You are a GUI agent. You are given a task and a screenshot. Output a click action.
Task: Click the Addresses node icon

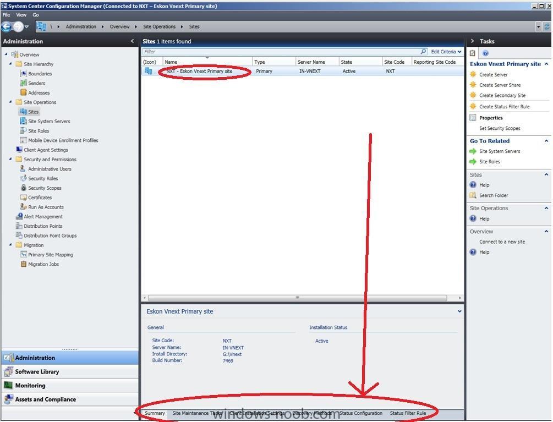(x=23, y=93)
